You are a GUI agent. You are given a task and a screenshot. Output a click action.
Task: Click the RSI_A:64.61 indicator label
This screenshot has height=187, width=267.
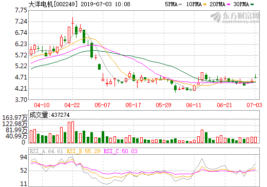(x=46, y=151)
